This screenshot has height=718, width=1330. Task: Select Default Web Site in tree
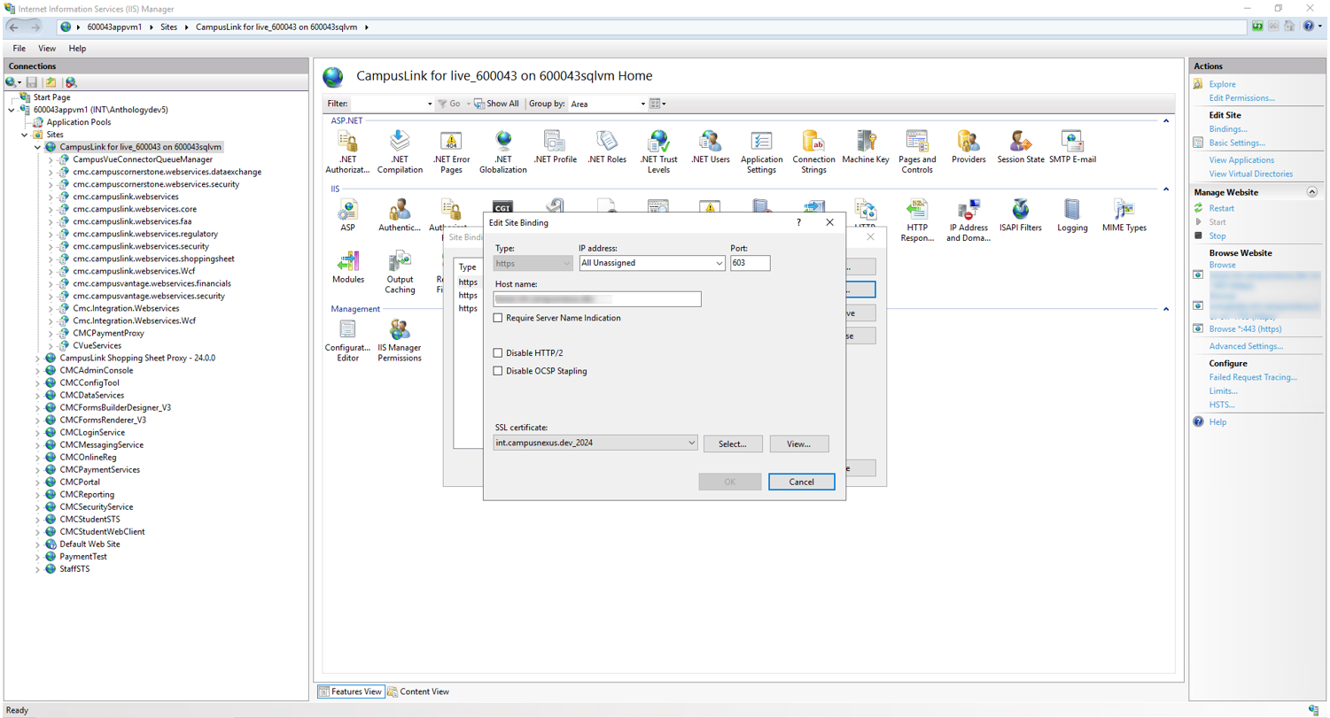click(x=89, y=544)
